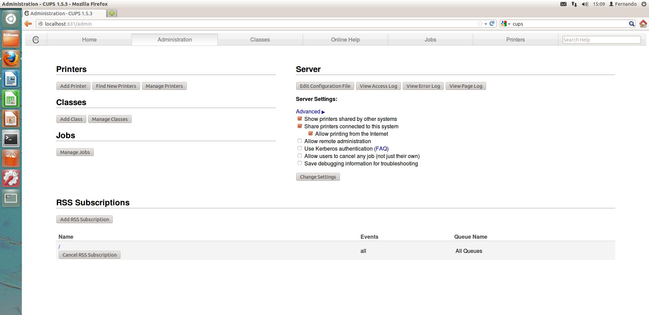Click the browser back arrow button
The height and width of the screenshot is (315, 649).
28,24
